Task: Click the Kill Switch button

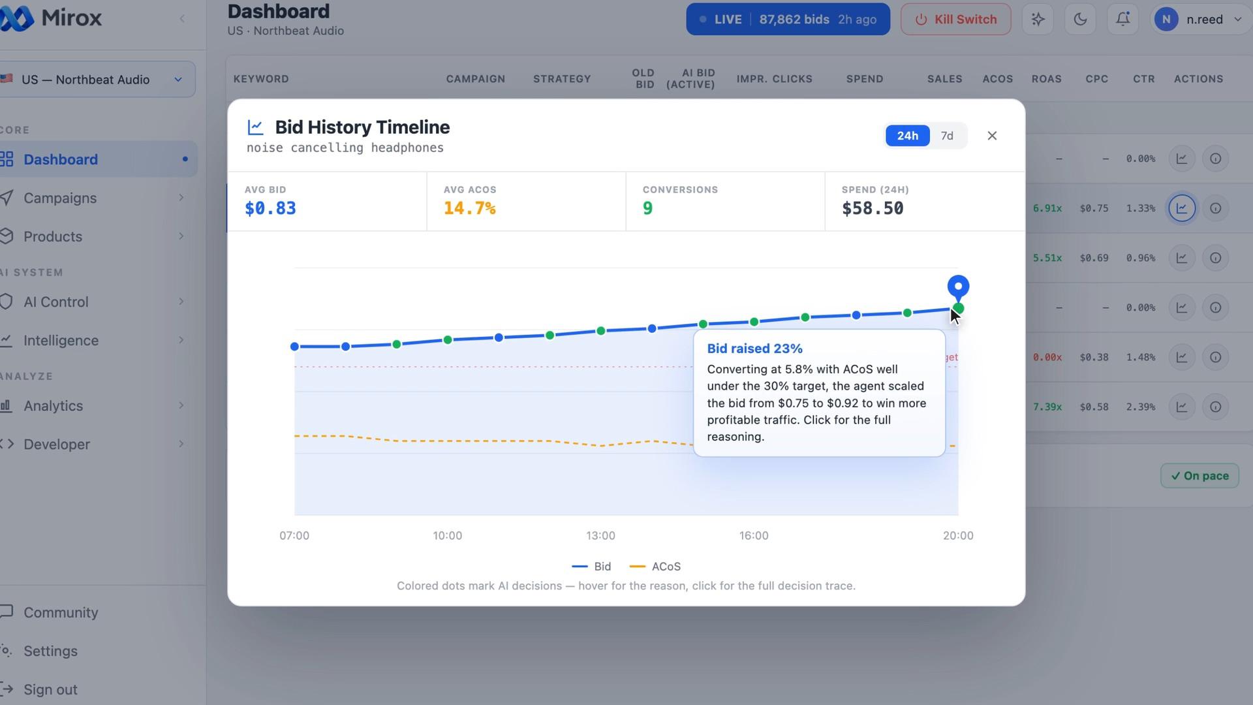Action: pyautogui.click(x=955, y=19)
